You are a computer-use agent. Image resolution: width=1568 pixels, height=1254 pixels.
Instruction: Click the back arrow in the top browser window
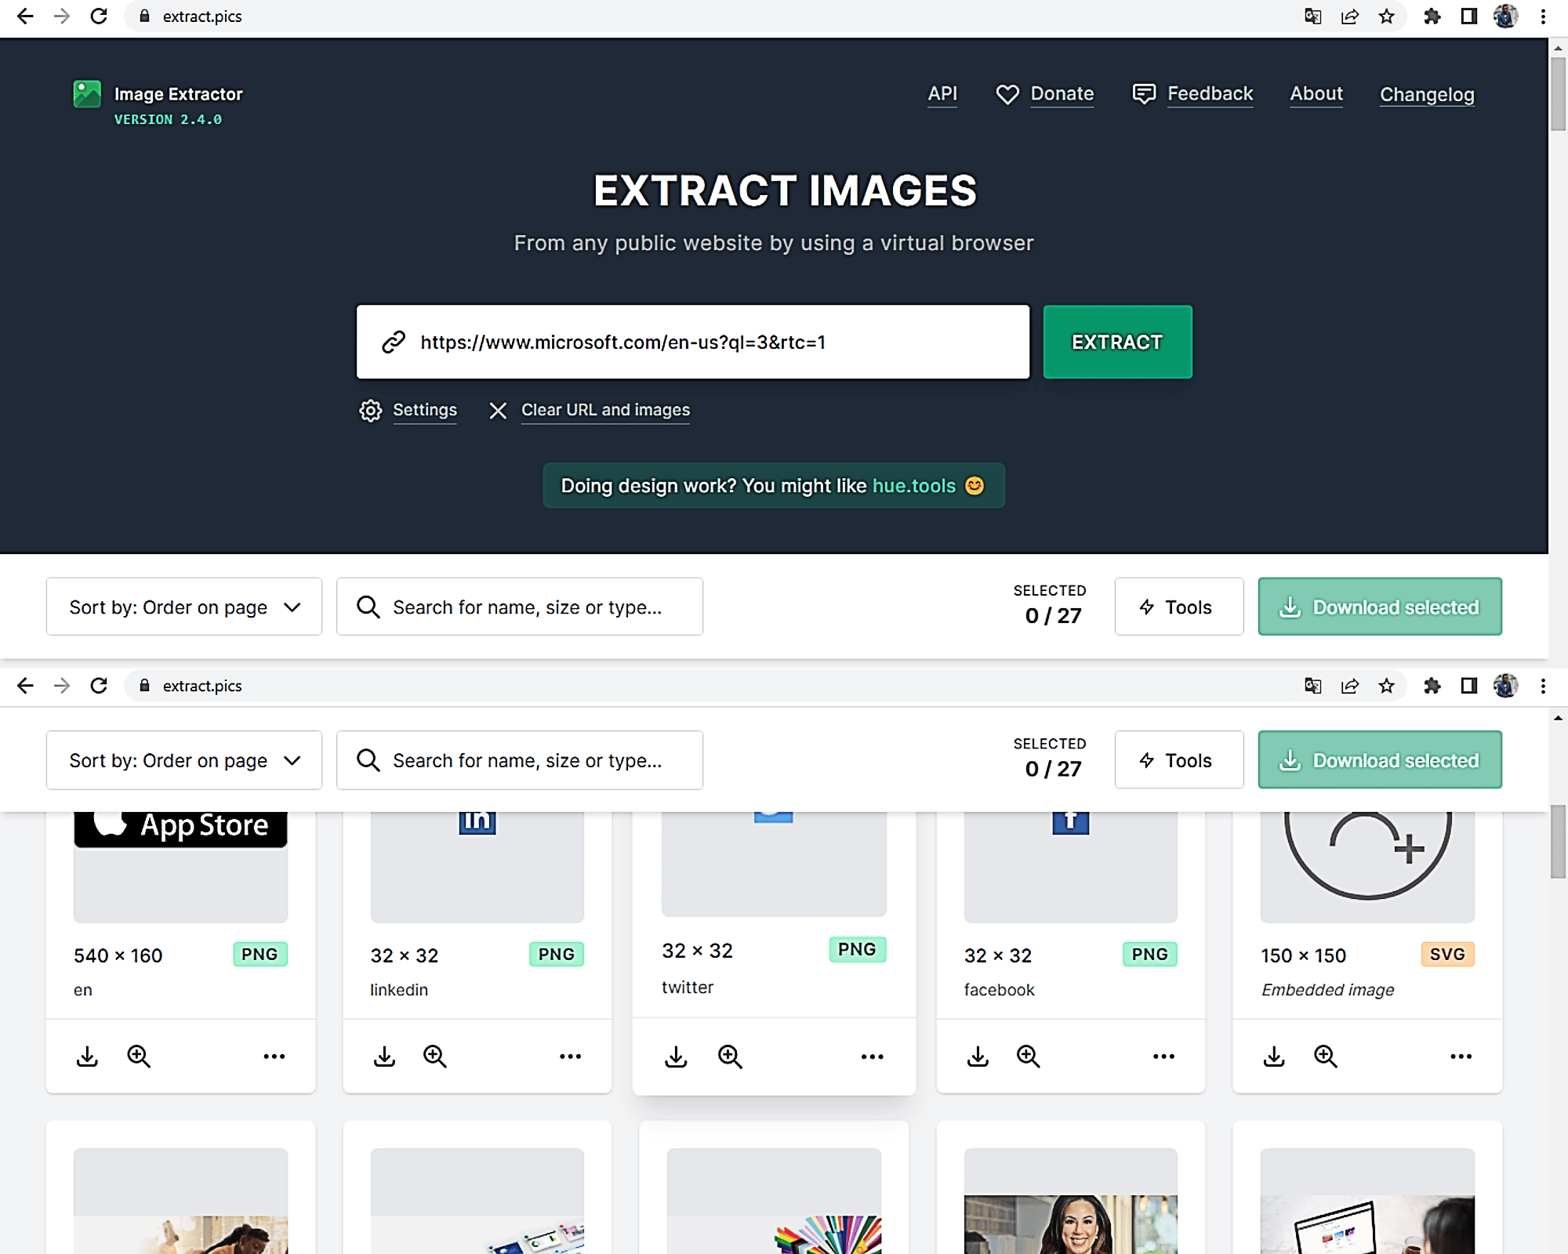[x=25, y=16]
